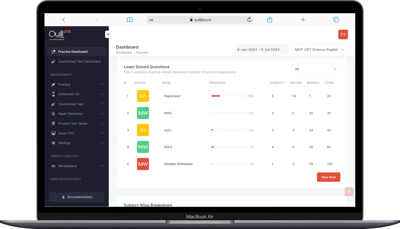Viewport: 400px width, 229px height.
Task: Open the MHT-CET Science English dropdown
Action: point(319,50)
